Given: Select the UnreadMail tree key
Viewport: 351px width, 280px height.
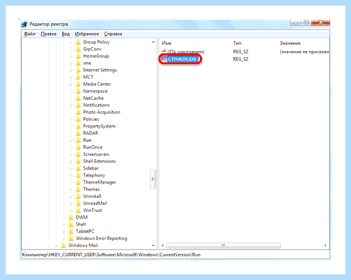Looking at the screenshot, I should [95, 203].
